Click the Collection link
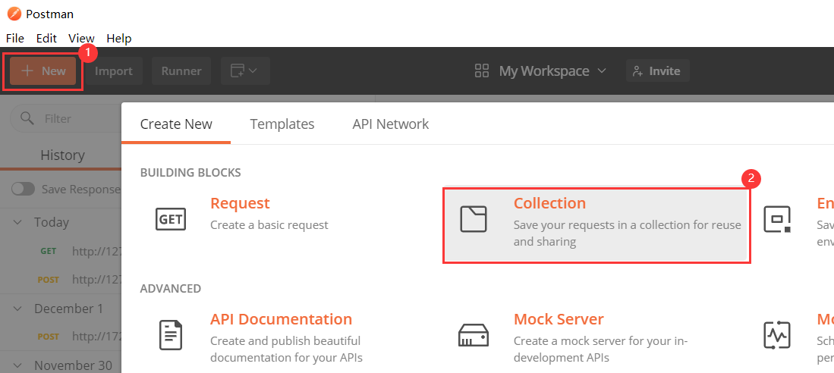Screen dimensions: 834x373 pyautogui.click(x=549, y=203)
